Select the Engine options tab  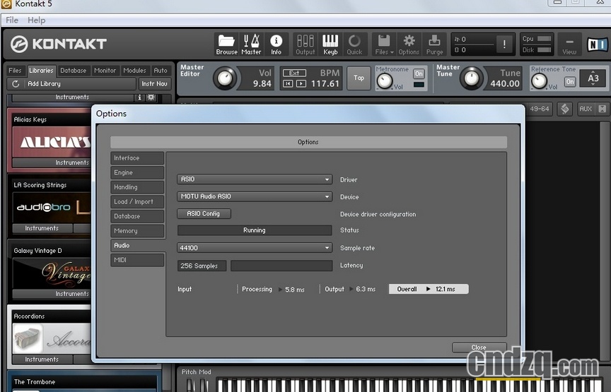(137, 172)
